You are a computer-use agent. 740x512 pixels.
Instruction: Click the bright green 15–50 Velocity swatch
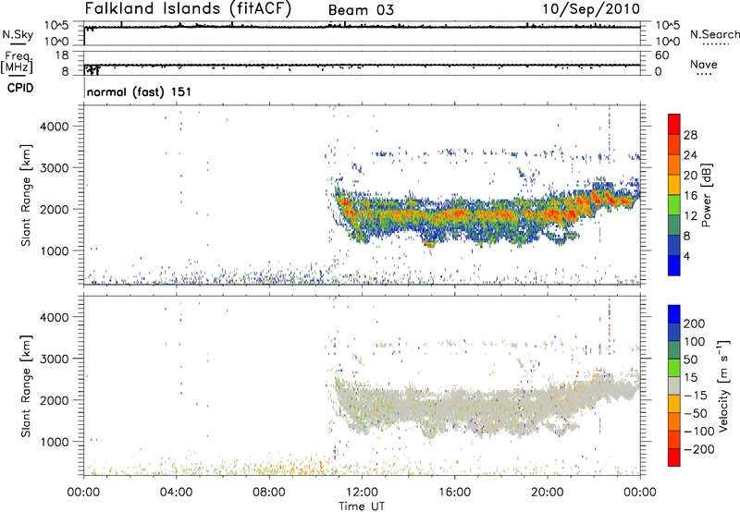pos(674,368)
